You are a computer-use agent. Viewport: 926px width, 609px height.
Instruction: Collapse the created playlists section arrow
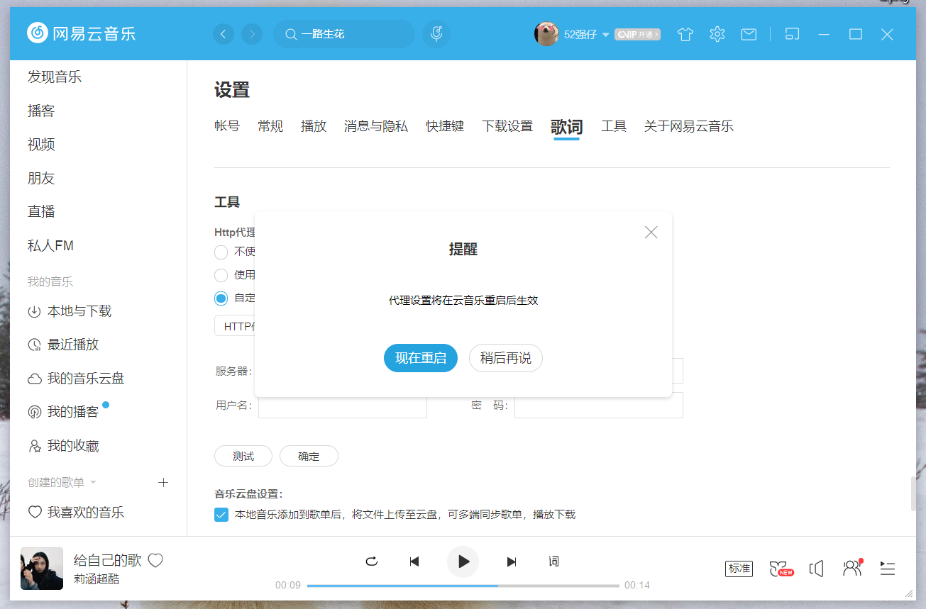point(93,483)
